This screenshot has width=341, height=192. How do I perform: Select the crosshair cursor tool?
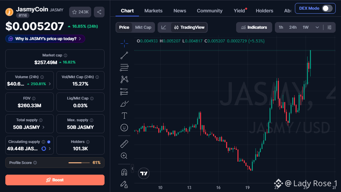124,43
